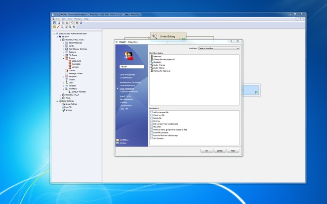Check the Check out file permission
327x204 pixels.
152,115
